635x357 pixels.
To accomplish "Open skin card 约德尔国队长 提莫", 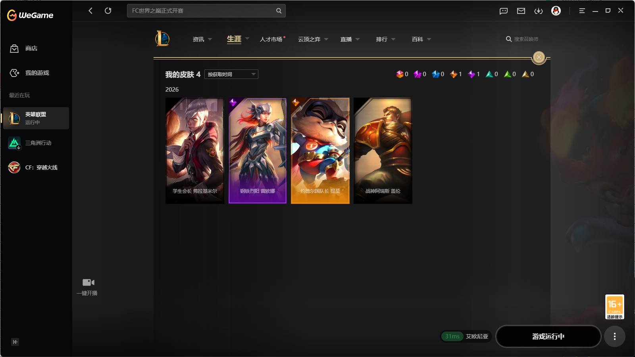I will (320, 151).
